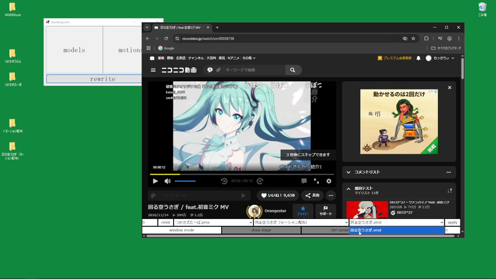Viewport: 496px width, 279px height.
Task: Skip forward 10 seconds
Action: [260, 181]
